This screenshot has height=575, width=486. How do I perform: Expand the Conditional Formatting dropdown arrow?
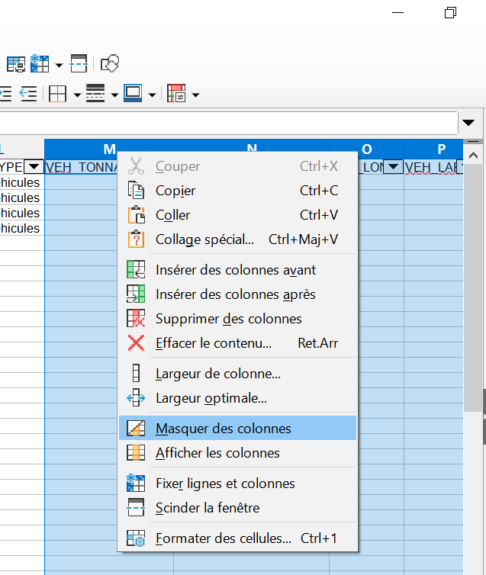click(x=196, y=95)
